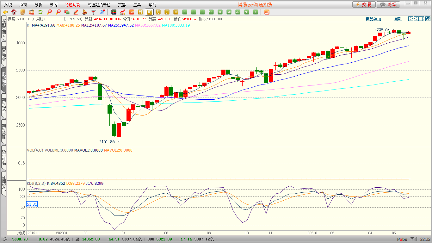Click the custom period X icon

click(x=176, y=12)
